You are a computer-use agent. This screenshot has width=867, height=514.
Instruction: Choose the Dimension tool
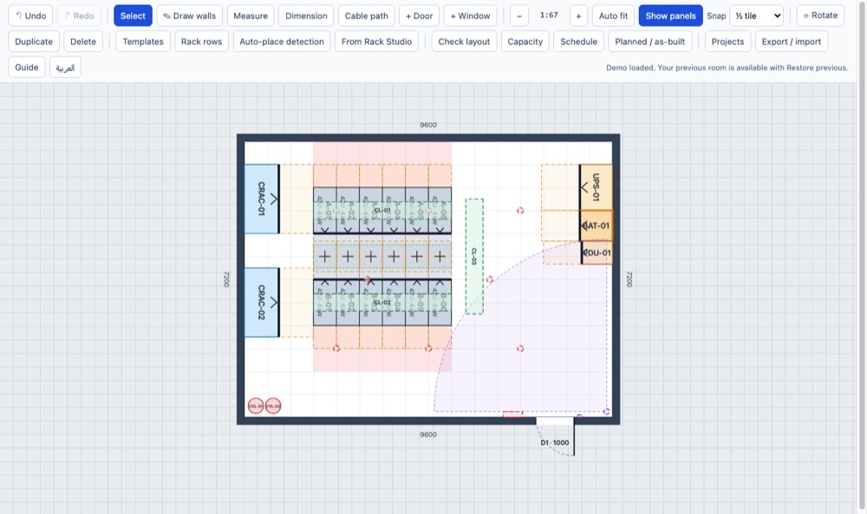(306, 16)
